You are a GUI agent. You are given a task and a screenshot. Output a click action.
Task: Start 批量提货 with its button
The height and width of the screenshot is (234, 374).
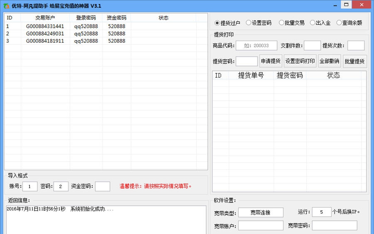(354, 61)
